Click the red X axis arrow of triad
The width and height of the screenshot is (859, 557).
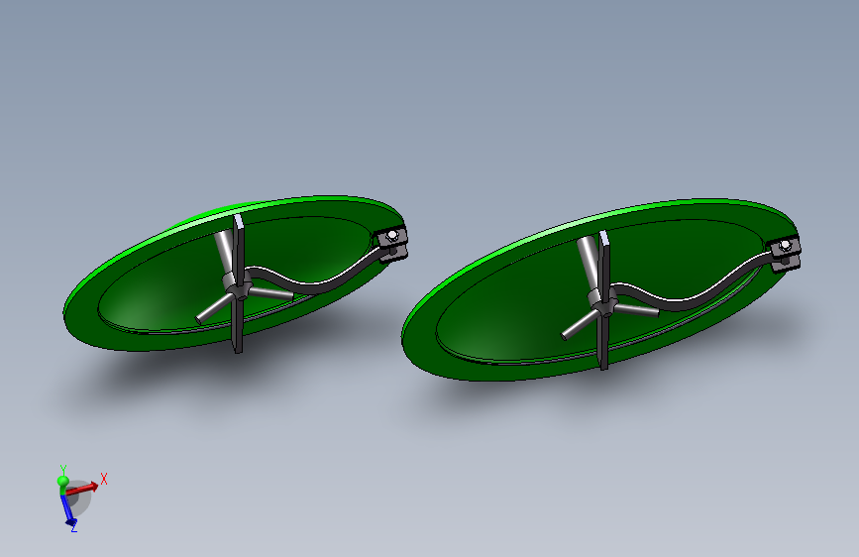(x=83, y=489)
